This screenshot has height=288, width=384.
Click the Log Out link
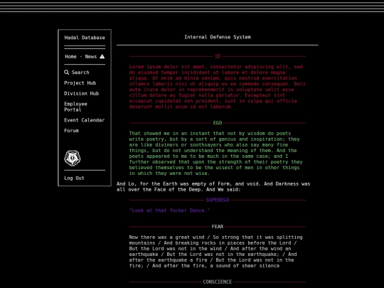(74, 178)
